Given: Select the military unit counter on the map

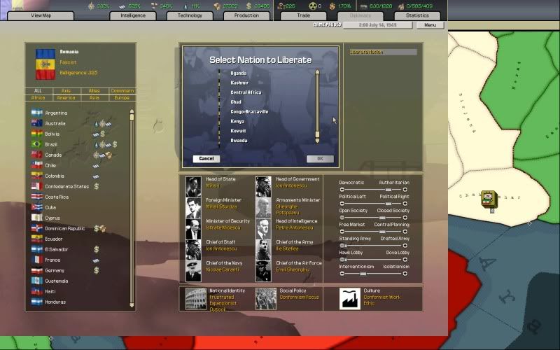Looking at the screenshot, I should pyautogui.click(x=489, y=199).
